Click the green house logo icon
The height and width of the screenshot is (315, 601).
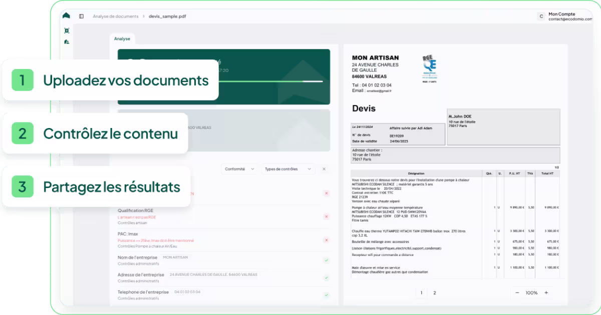66,16
